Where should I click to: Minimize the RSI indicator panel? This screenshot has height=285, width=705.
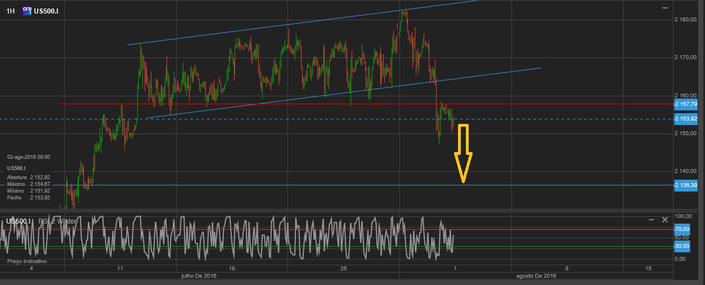[652, 219]
